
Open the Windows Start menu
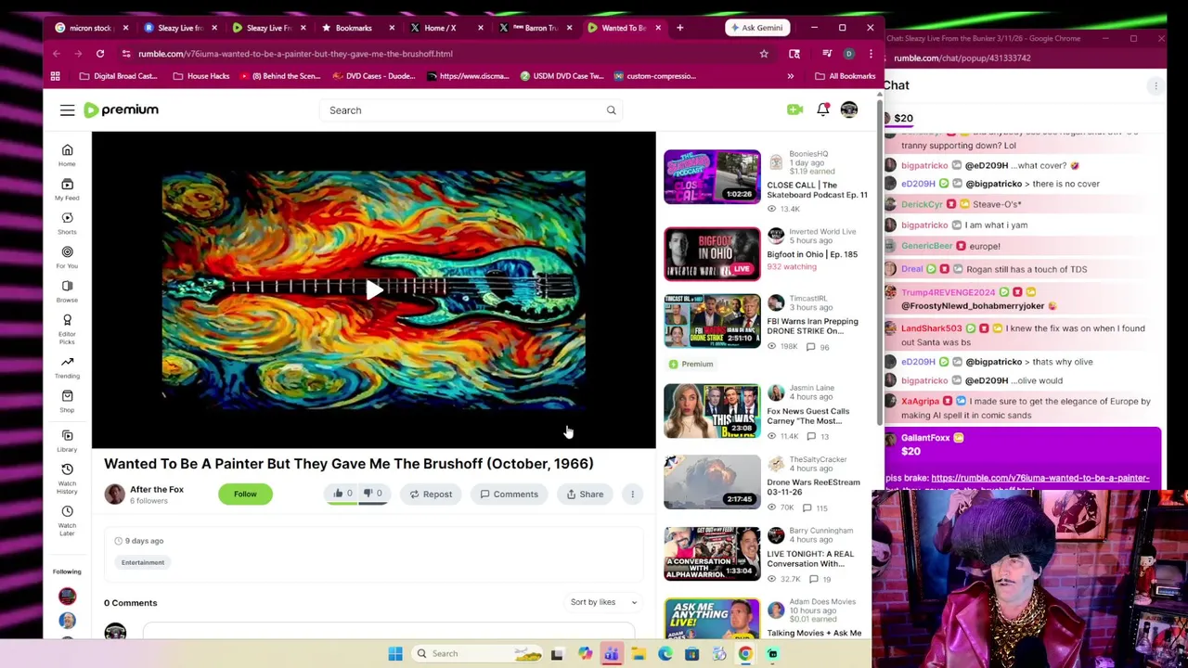(x=395, y=654)
